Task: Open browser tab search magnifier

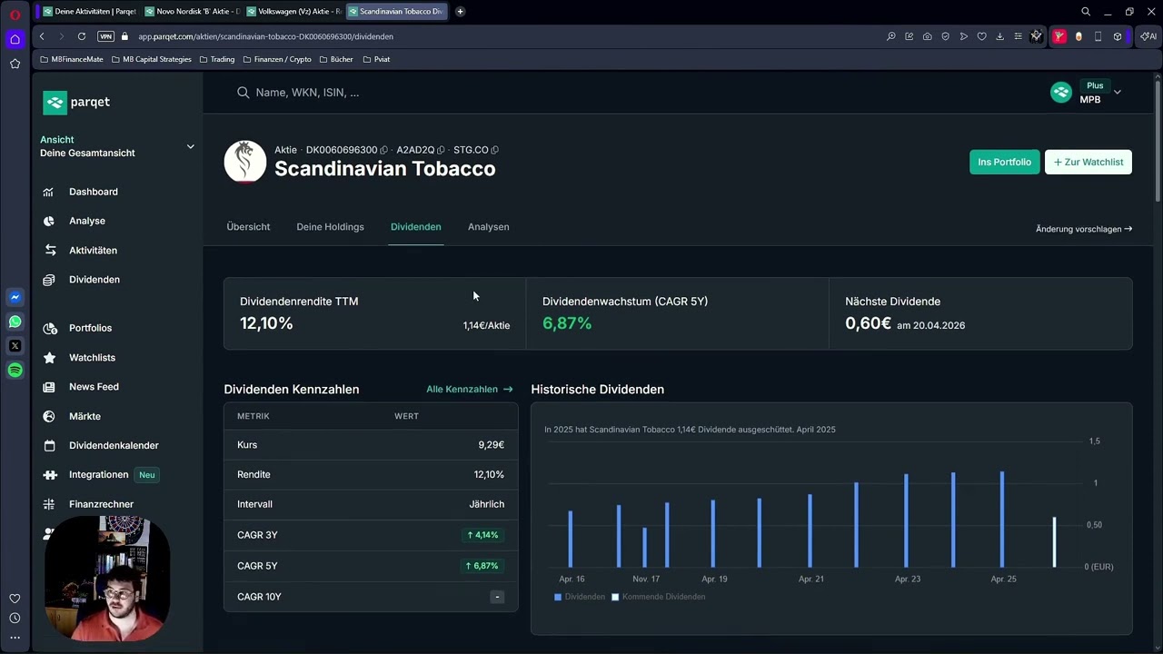Action: [1086, 12]
